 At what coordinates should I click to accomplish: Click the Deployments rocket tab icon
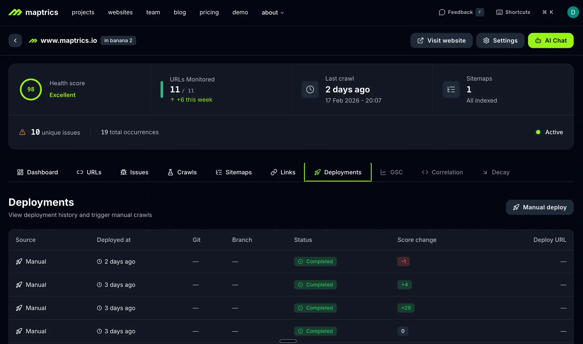point(317,172)
